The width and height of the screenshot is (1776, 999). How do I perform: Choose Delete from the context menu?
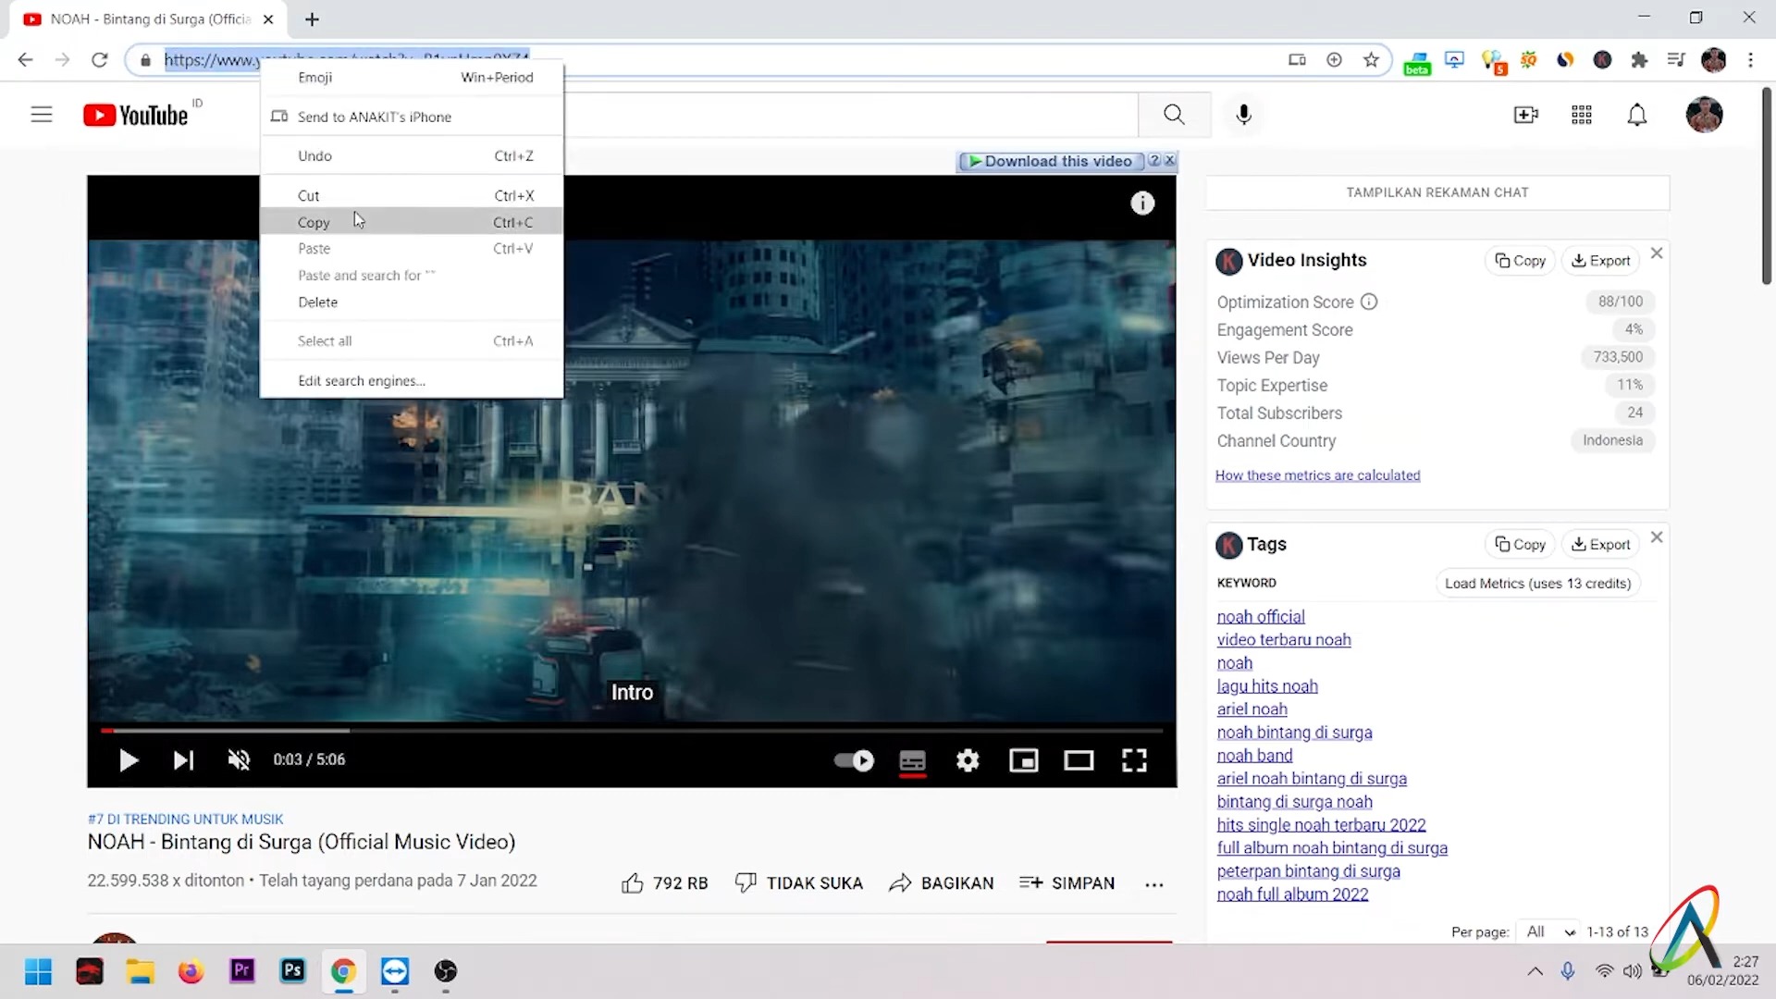point(412,302)
